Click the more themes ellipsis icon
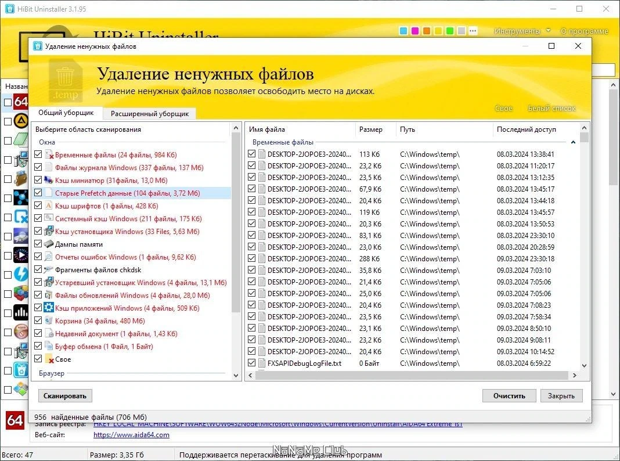The width and height of the screenshot is (620, 461). pyautogui.click(x=473, y=31)
